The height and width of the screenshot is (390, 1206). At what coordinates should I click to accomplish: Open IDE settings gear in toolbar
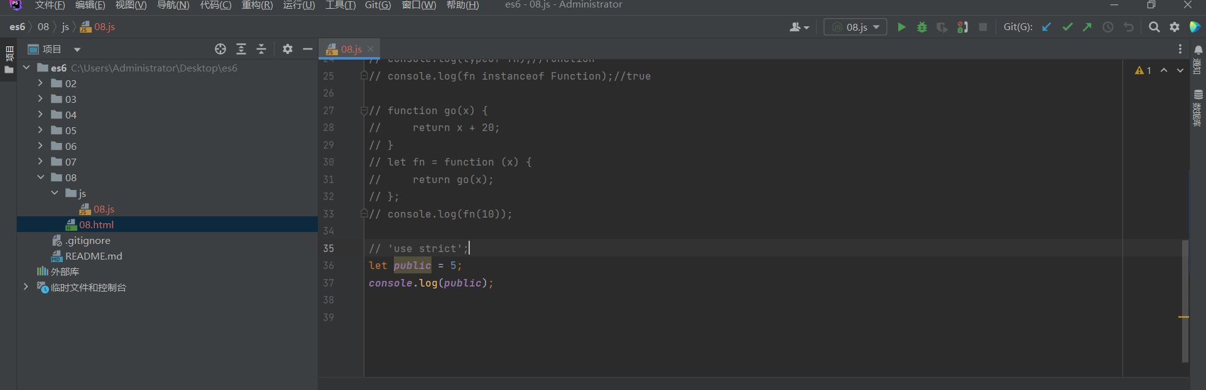(1175, 27)
